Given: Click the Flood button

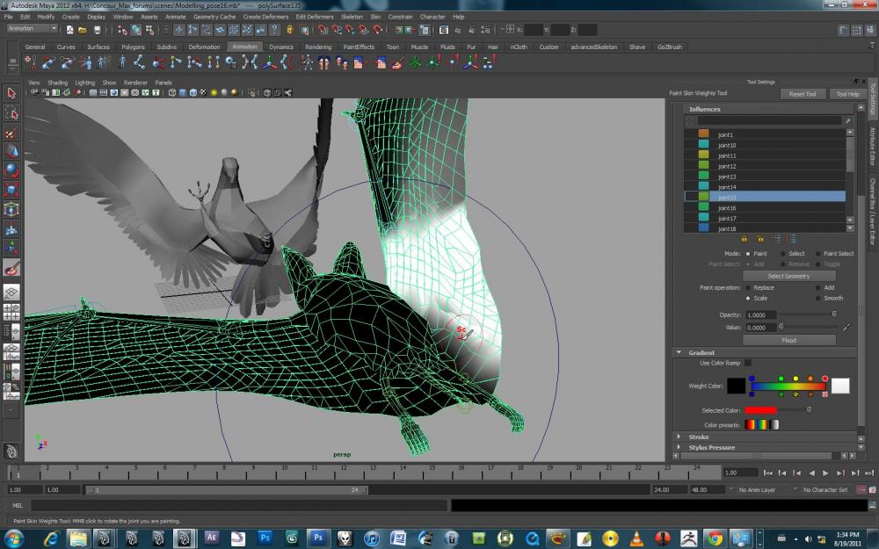Looking at the screenshot, I should (788, 340).
